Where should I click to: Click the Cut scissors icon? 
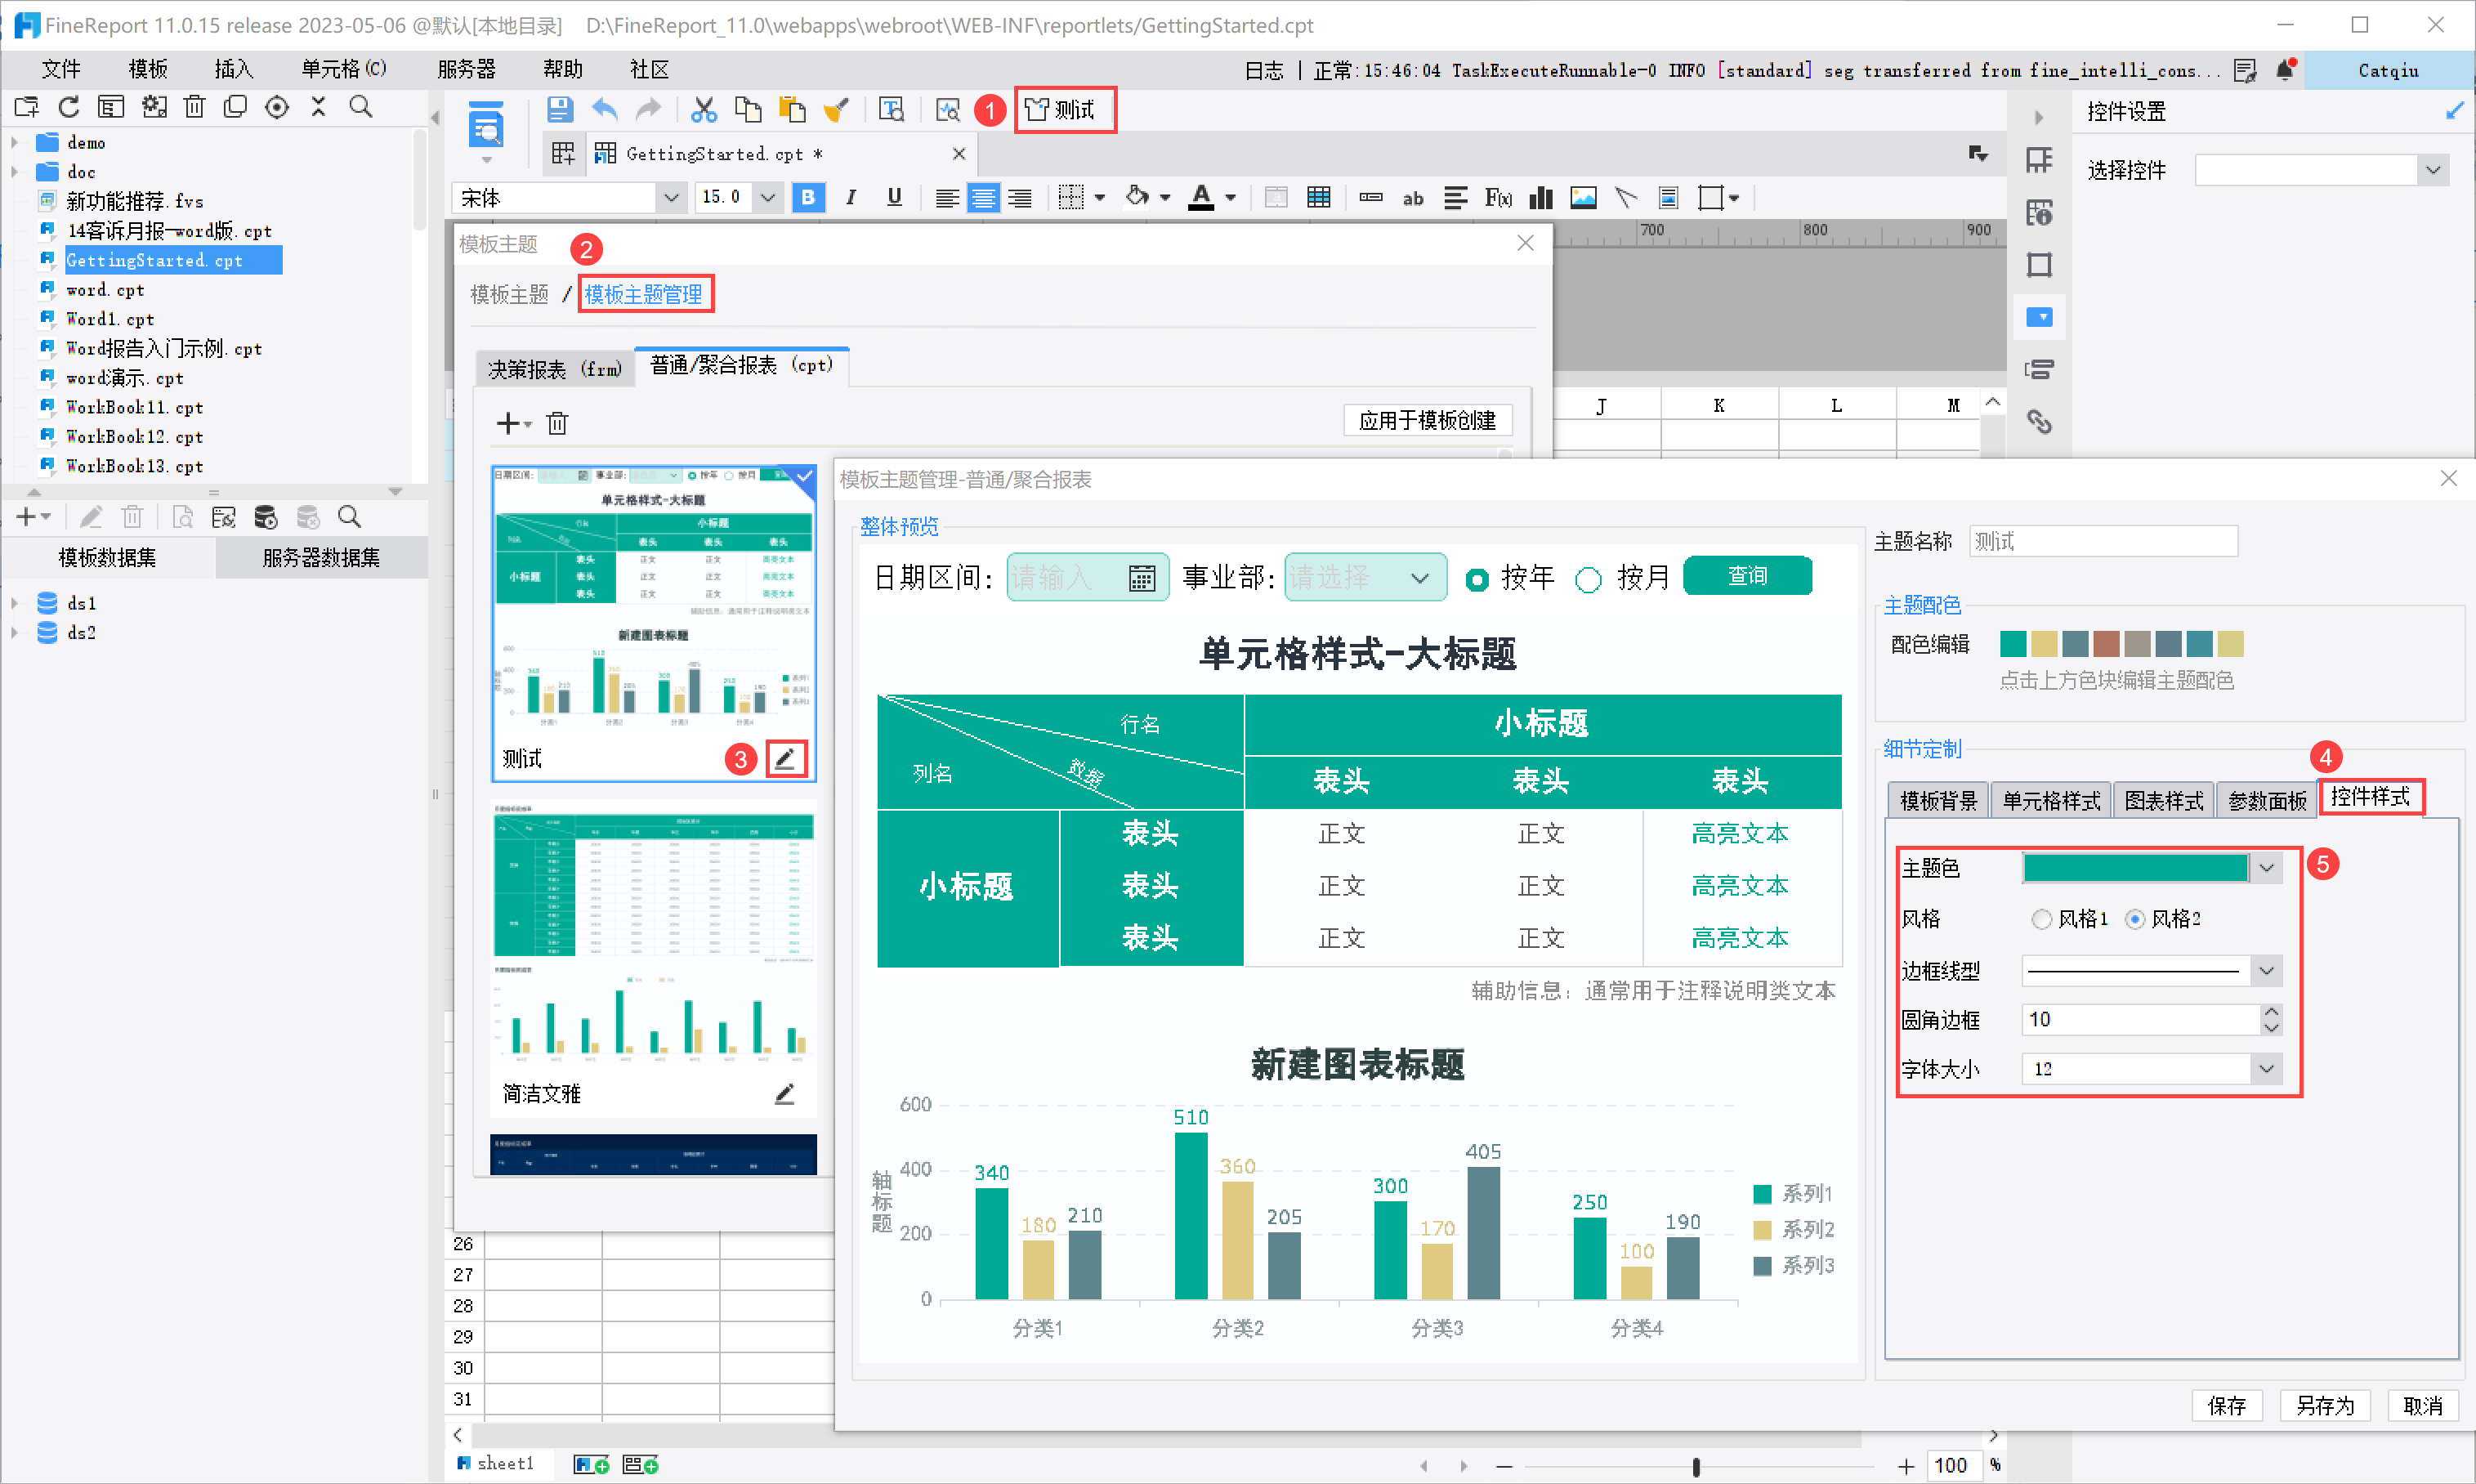tap(704, 109)
